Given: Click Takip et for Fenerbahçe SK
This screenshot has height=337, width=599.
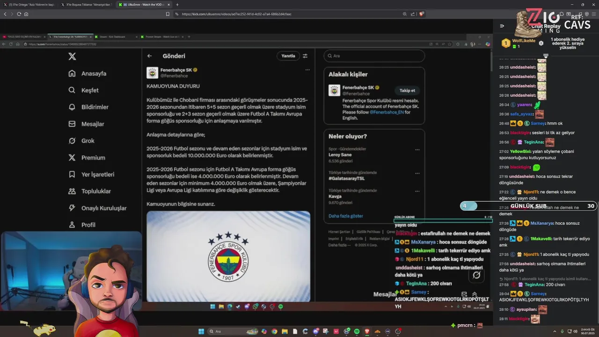Looking at the screenshot, I should click(x=407, y=90).
